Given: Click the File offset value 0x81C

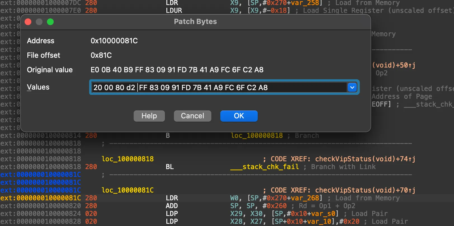Looking at the screenshot, I should [101, 55].
